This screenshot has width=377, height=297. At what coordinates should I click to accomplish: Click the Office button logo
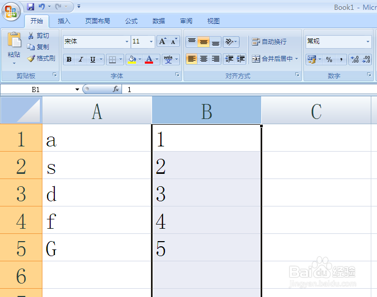pos(11,11)
